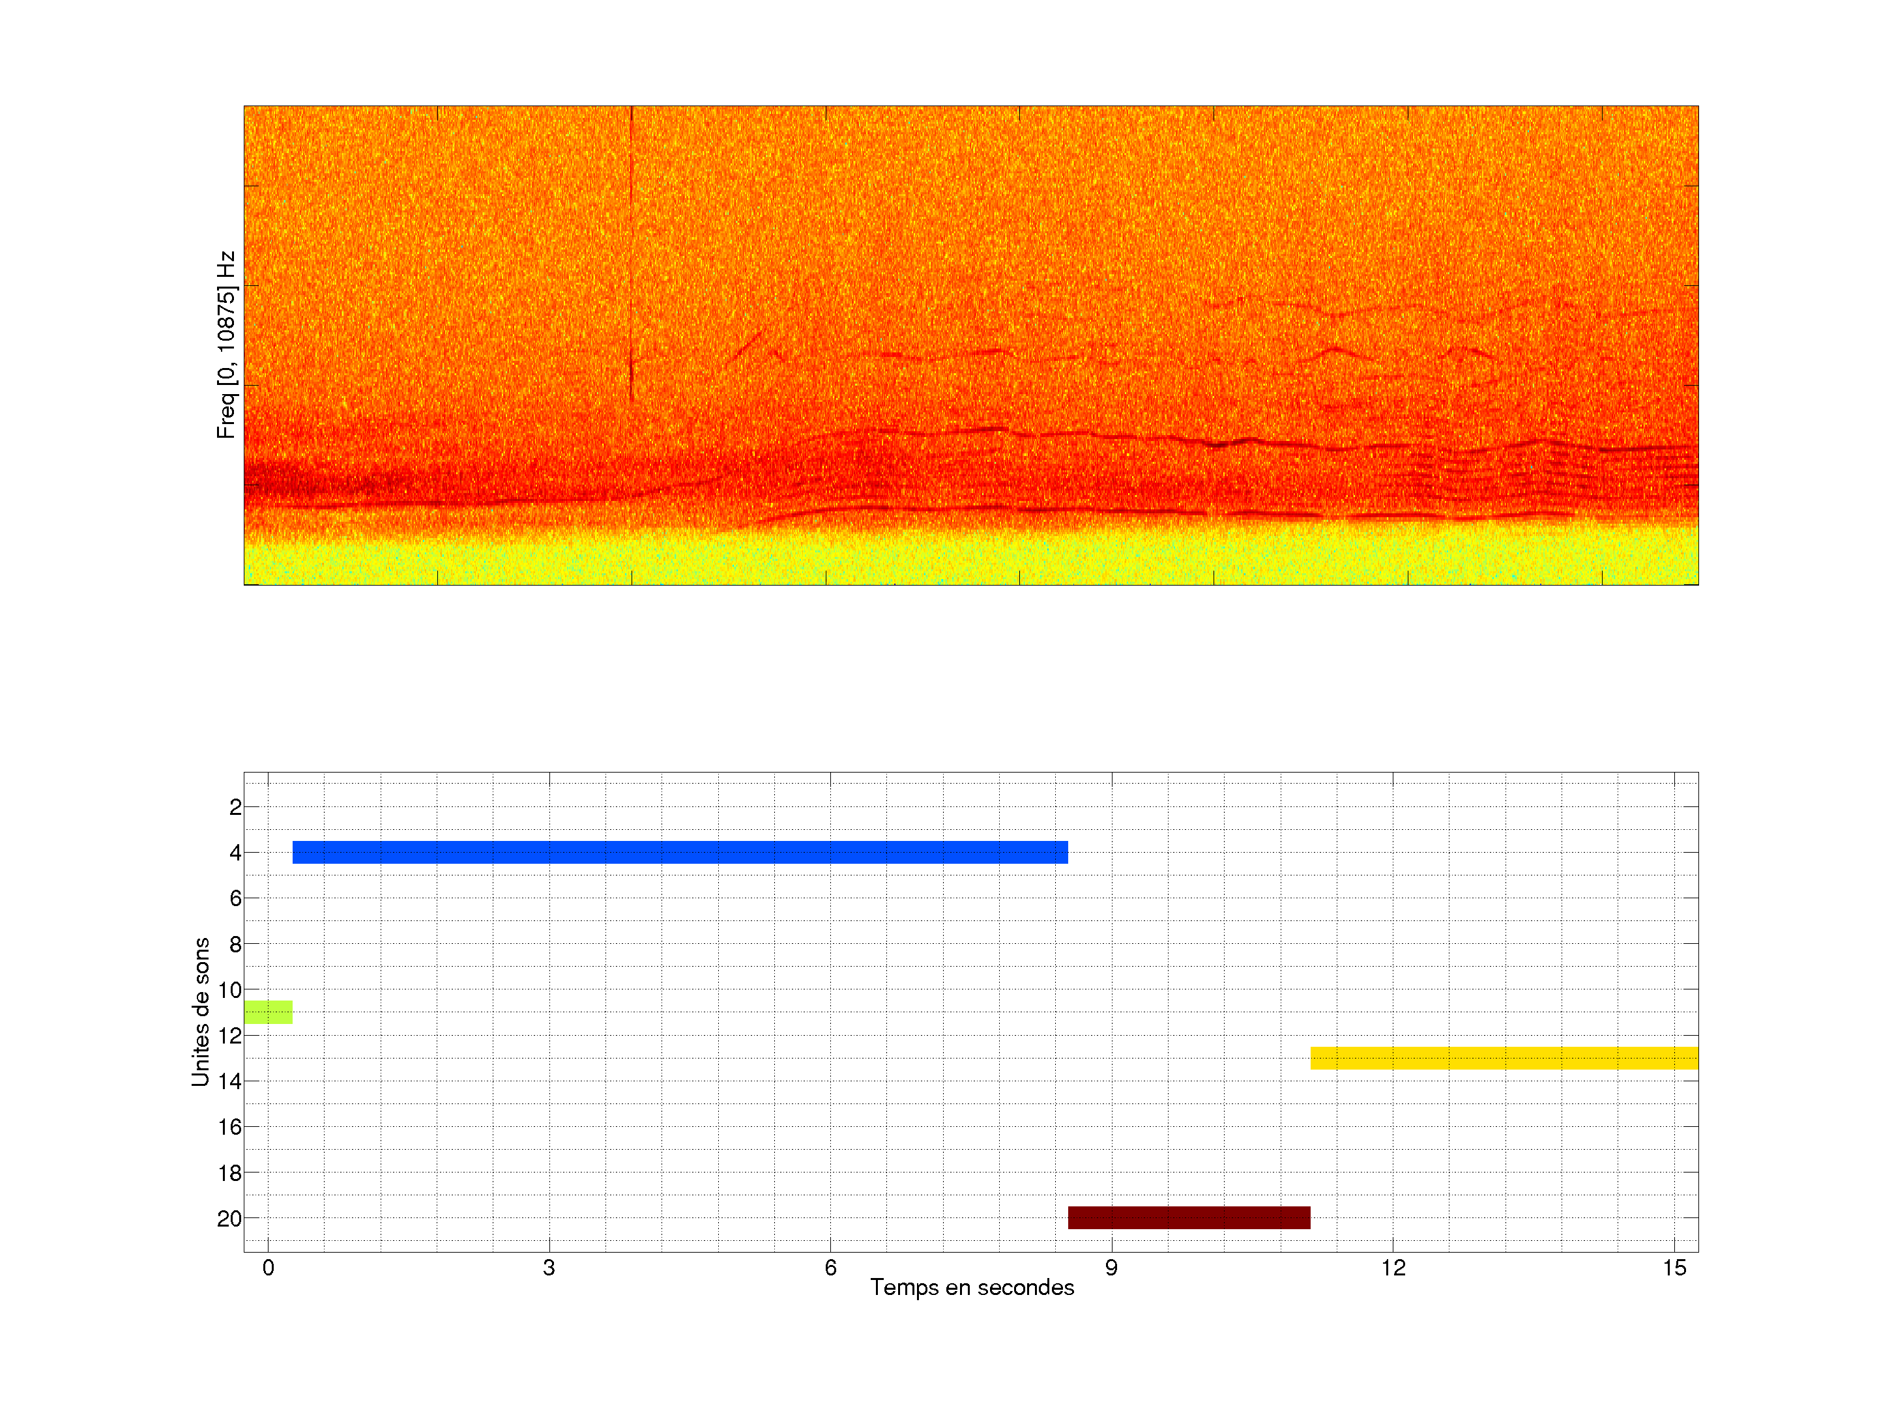Select the dark red bar at unit 20
Screen dimensions: 1877x1407
[1189, 1218]
